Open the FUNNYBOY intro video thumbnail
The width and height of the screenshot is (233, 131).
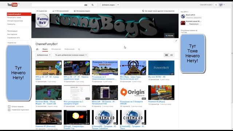coord(161,68)
